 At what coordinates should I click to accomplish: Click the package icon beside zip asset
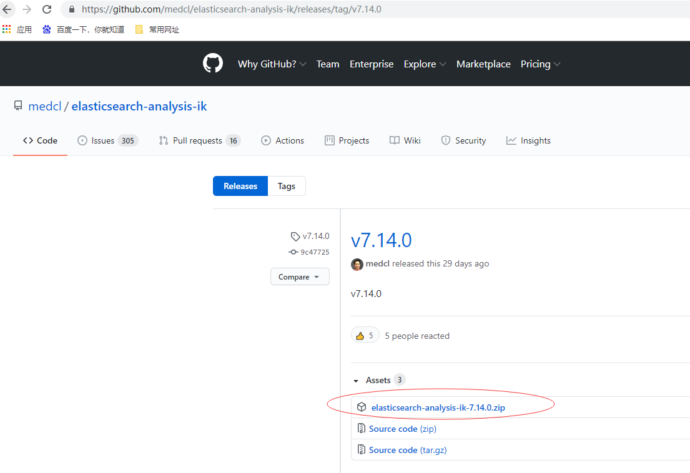tap(362, 407)
